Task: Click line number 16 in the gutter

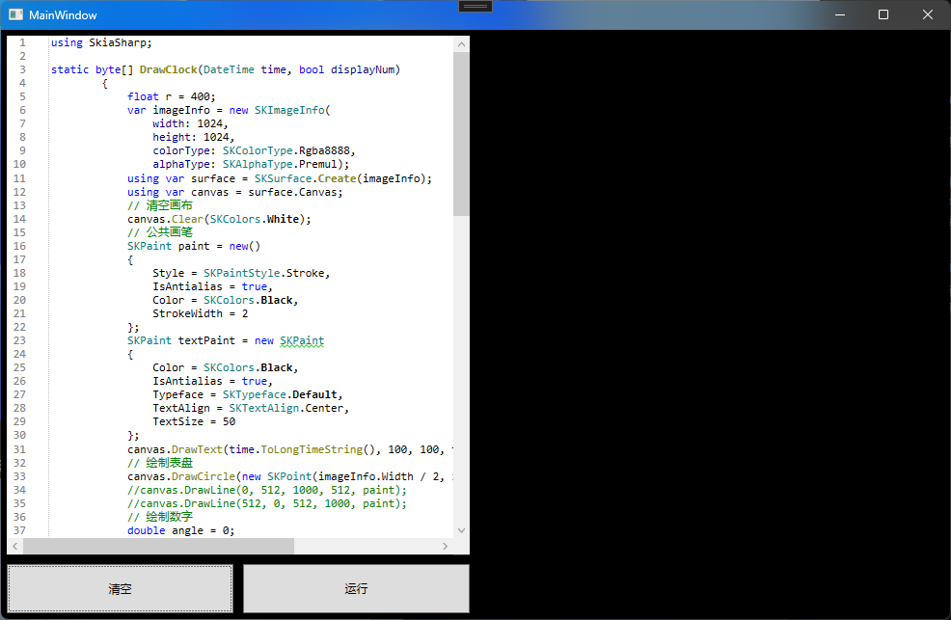Action: coord(20,246)
